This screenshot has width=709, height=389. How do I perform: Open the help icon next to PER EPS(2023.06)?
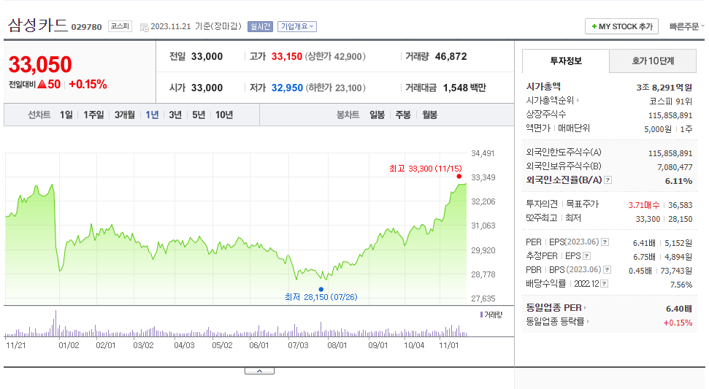tap(605, 242)
